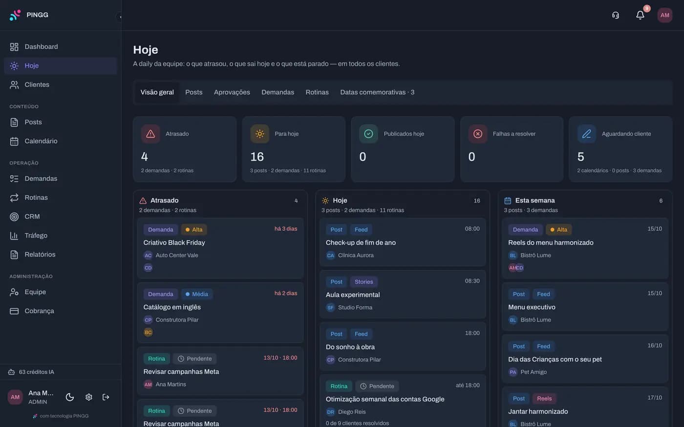Open Dia das Crianças com o seu pet
The image size is (684, 427).
tap(585, 359)
